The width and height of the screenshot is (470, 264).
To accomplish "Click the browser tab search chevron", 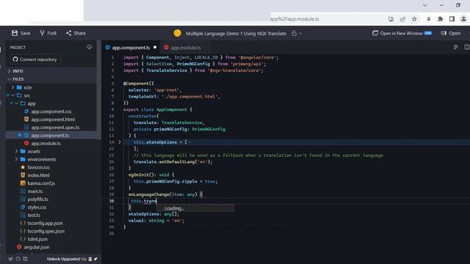I will [424, 5].
